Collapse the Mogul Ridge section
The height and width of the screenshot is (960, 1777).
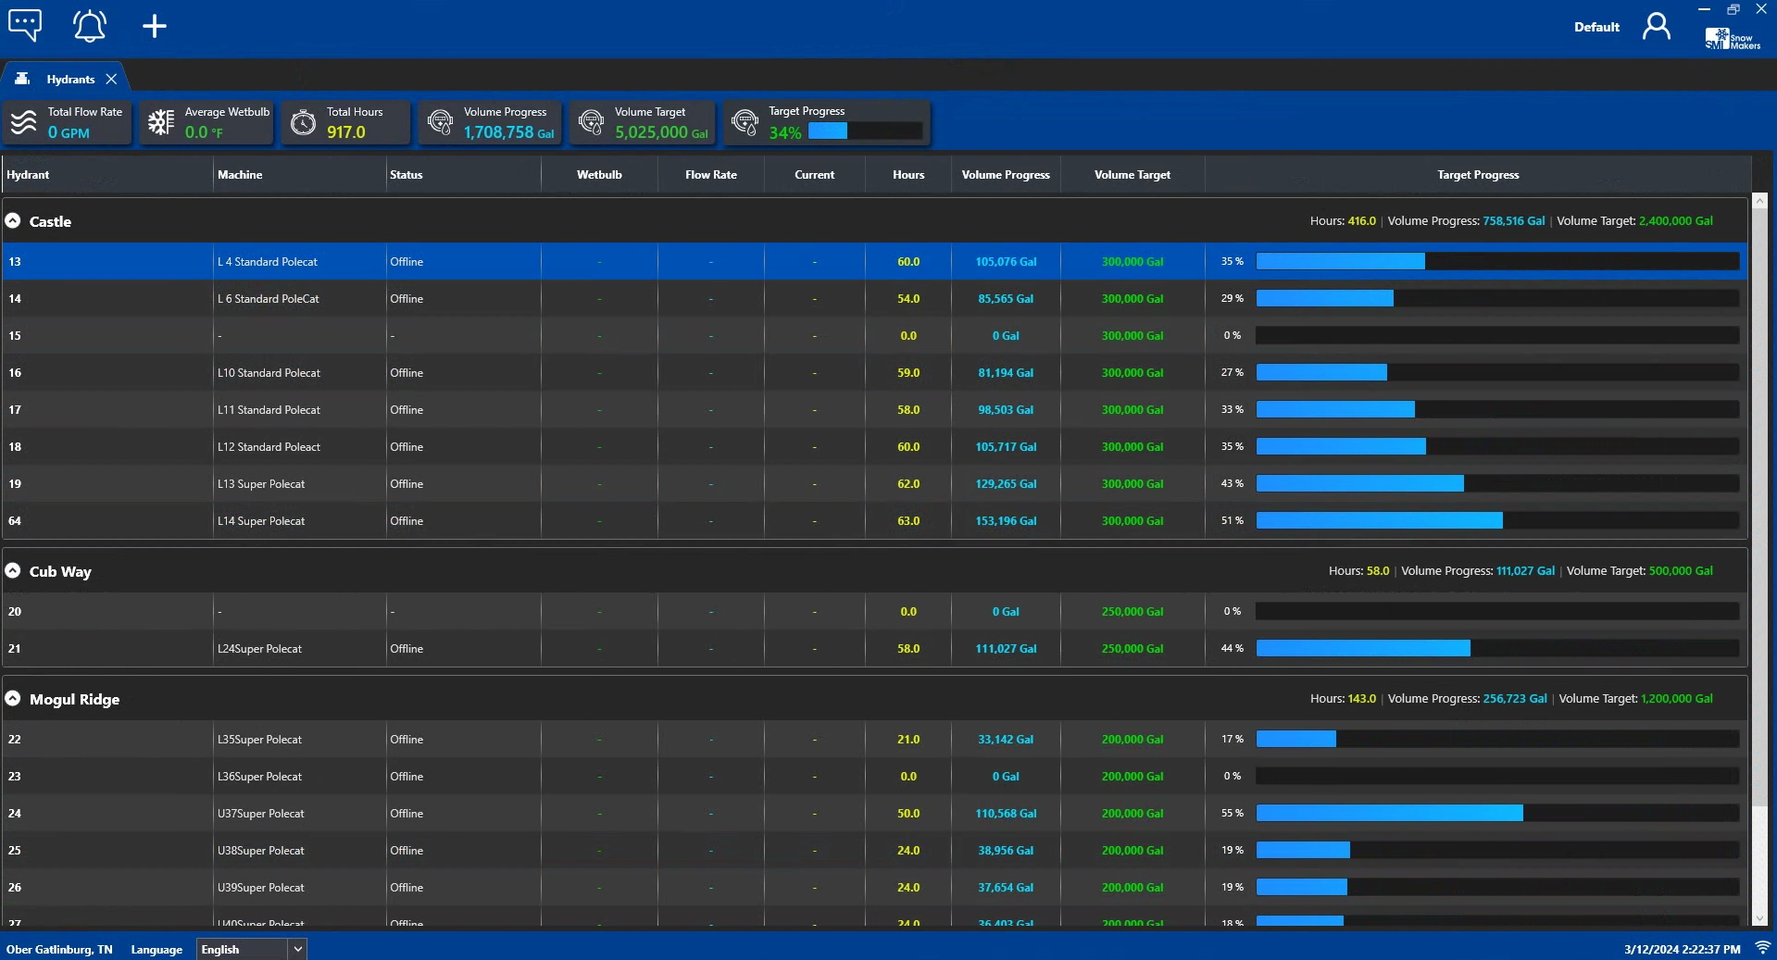(12, 699)
